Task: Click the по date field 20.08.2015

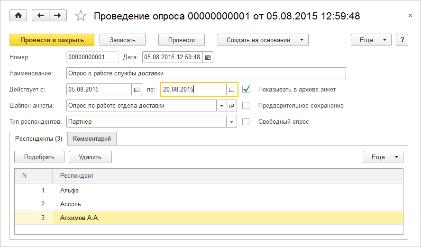Action: [x=193, y=90]
